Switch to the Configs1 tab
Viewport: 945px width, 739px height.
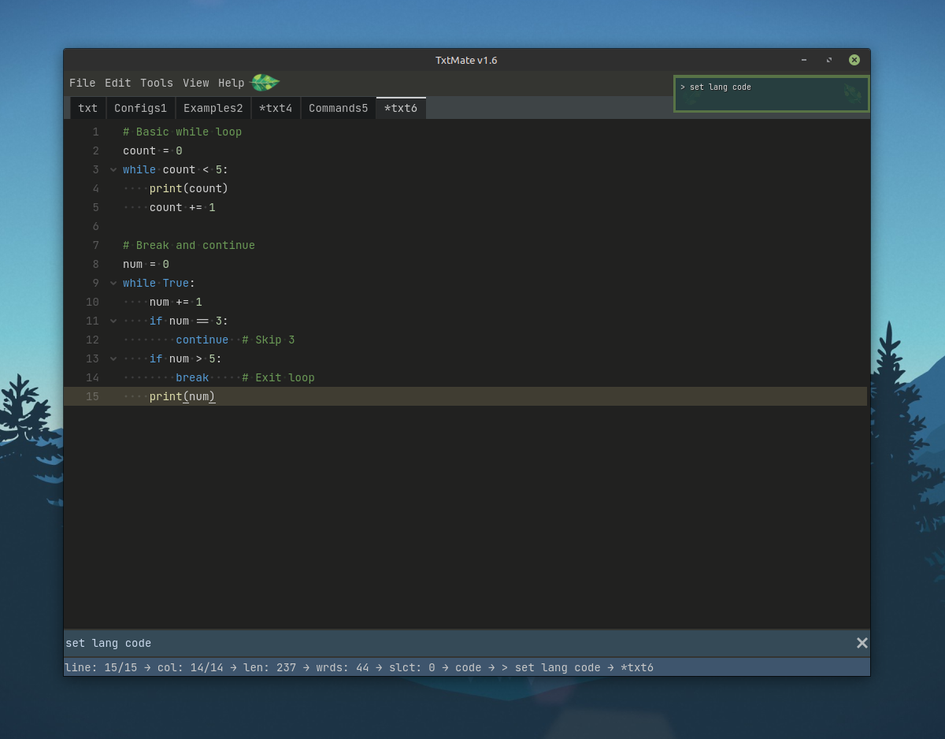tap(140, 108)
